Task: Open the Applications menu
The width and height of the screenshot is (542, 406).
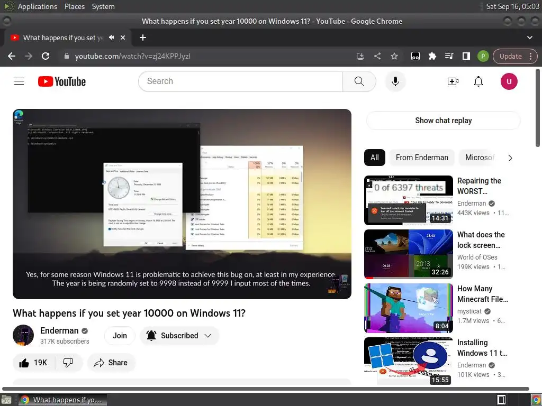Action: tap(38, 6)
